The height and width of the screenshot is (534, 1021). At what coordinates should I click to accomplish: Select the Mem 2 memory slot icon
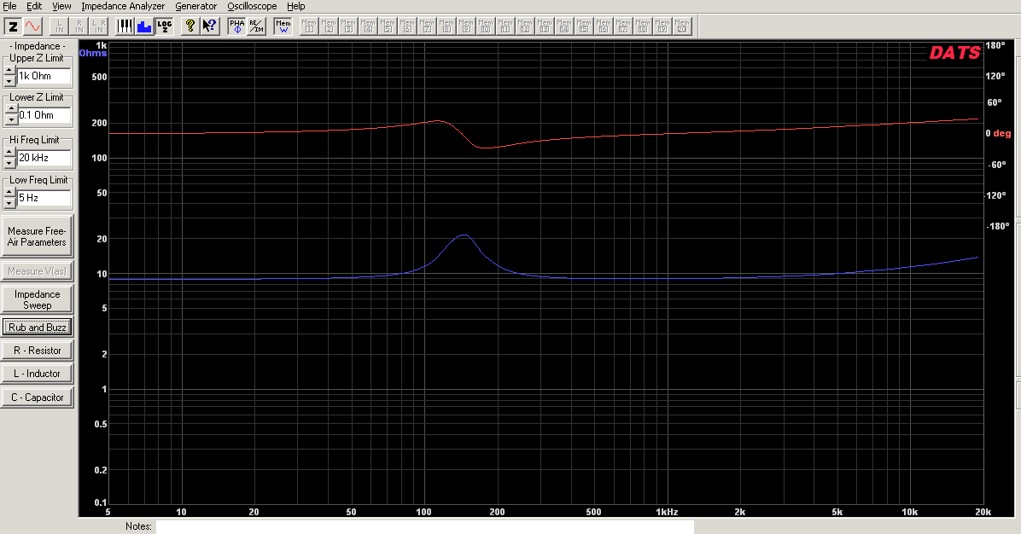(x=329, y=26)
